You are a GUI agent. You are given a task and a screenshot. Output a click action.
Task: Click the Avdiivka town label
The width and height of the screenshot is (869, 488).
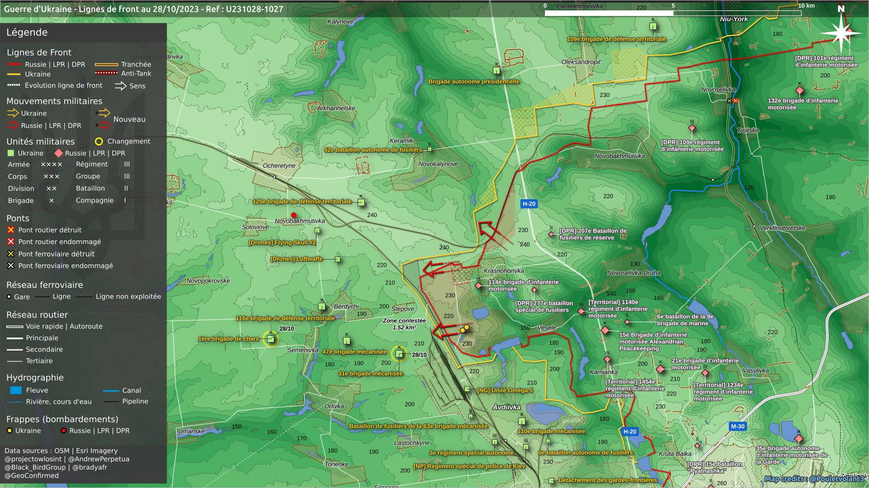pyautogui.click(x=506, y=407)
